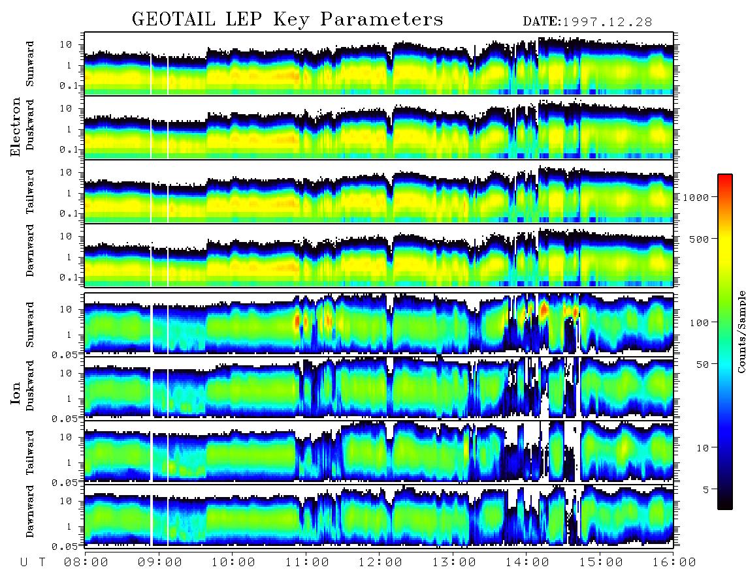746x574 pixels.
Task: Click the "14:00" time axis label
Action: (x=527, y=562)
